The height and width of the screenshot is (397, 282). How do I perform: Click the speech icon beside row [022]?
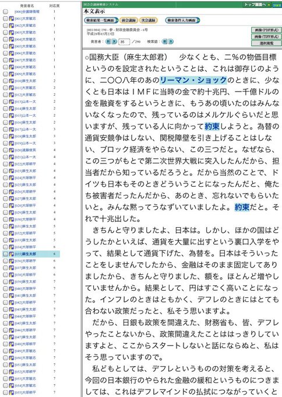pos(12,164)
